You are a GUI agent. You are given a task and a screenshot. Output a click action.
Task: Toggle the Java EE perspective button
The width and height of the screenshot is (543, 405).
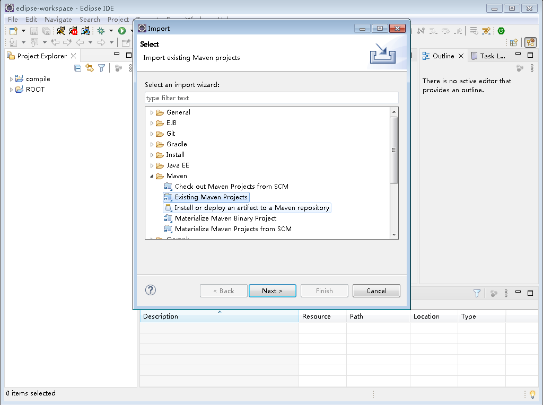[x=530, y=42]
